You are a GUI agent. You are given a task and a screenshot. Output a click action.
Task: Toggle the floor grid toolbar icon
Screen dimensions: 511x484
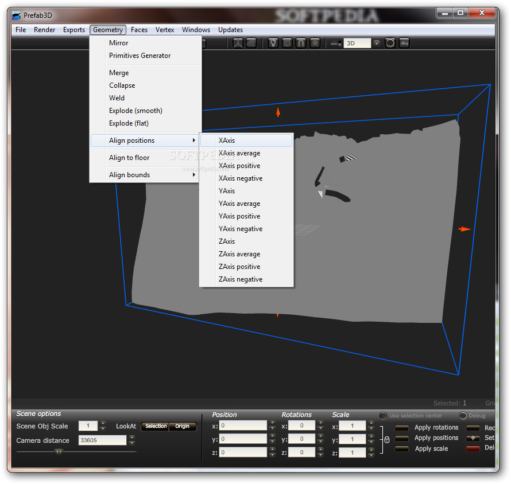(x=251, y=43)
